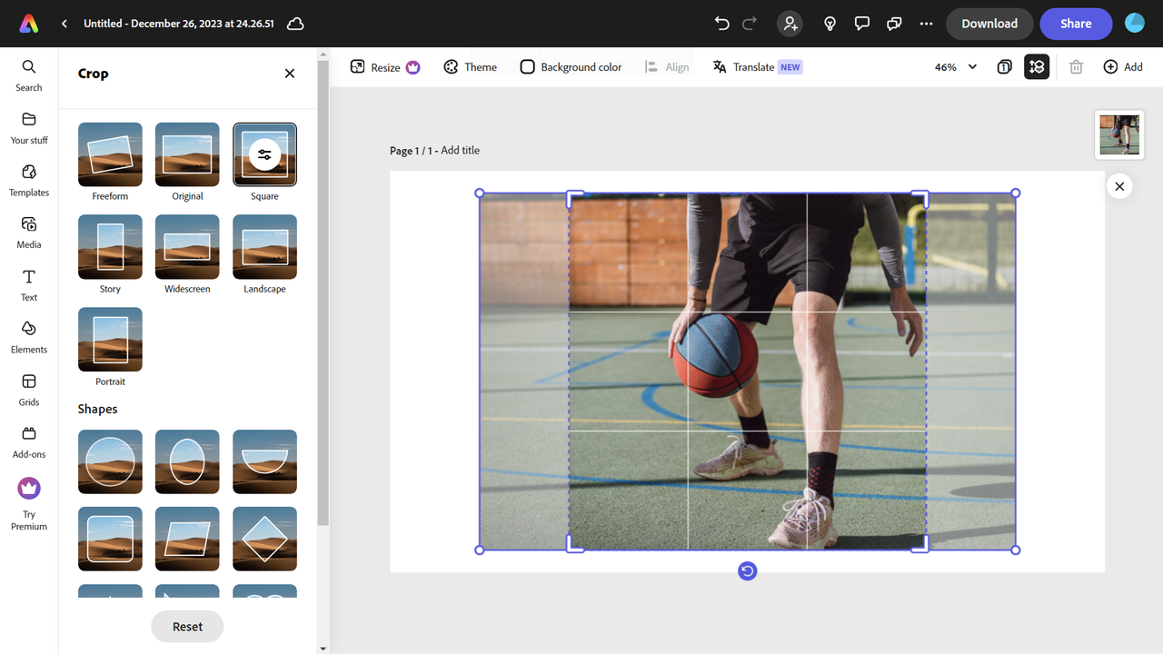Open the Media panel
1163x654 pixels.
tap(28, 232)
